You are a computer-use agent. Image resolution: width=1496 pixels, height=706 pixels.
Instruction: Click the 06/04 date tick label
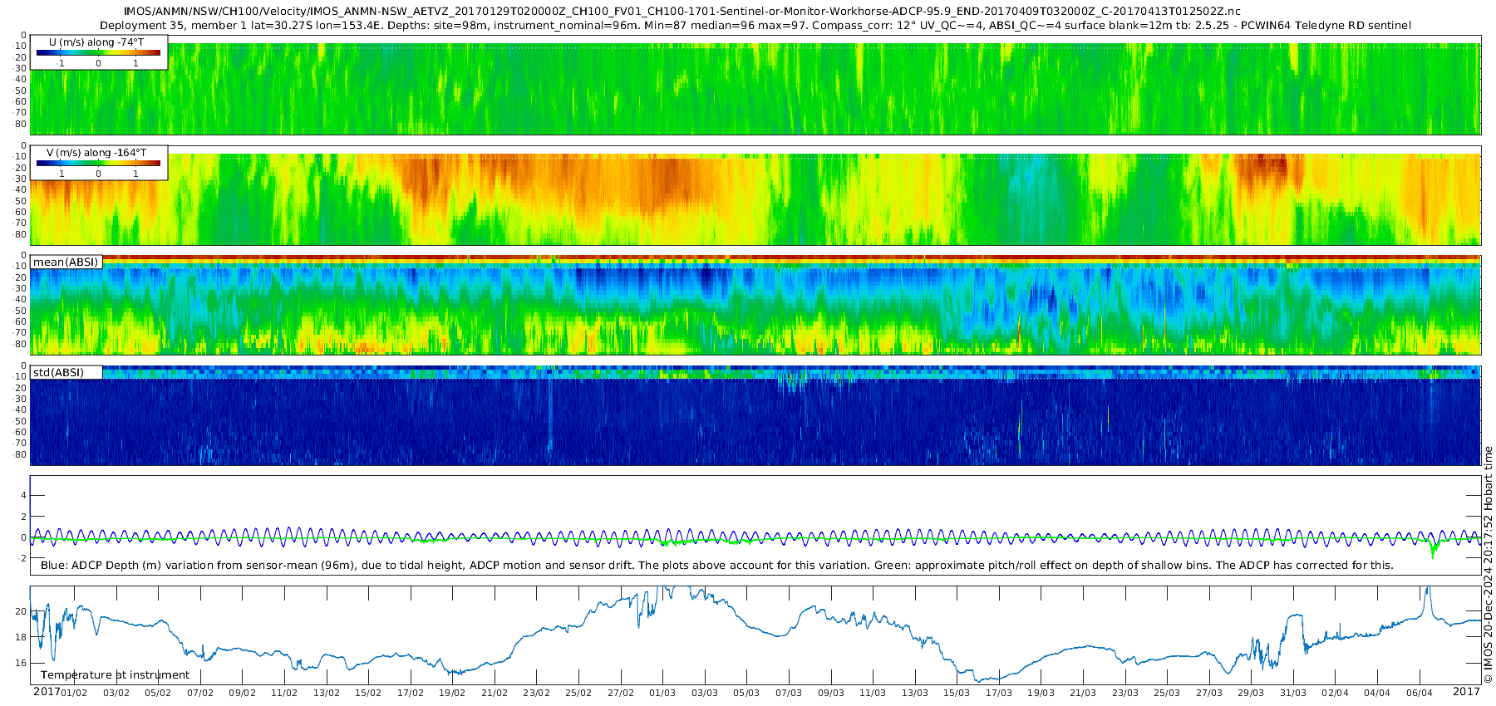[1420, 693]
